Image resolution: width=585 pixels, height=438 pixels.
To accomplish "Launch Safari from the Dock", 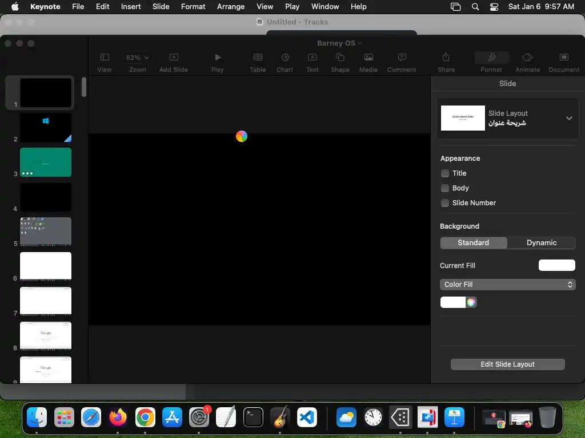I will 91,417.
